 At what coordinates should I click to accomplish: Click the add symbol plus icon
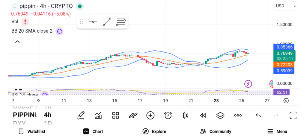[x=150, y=115]
